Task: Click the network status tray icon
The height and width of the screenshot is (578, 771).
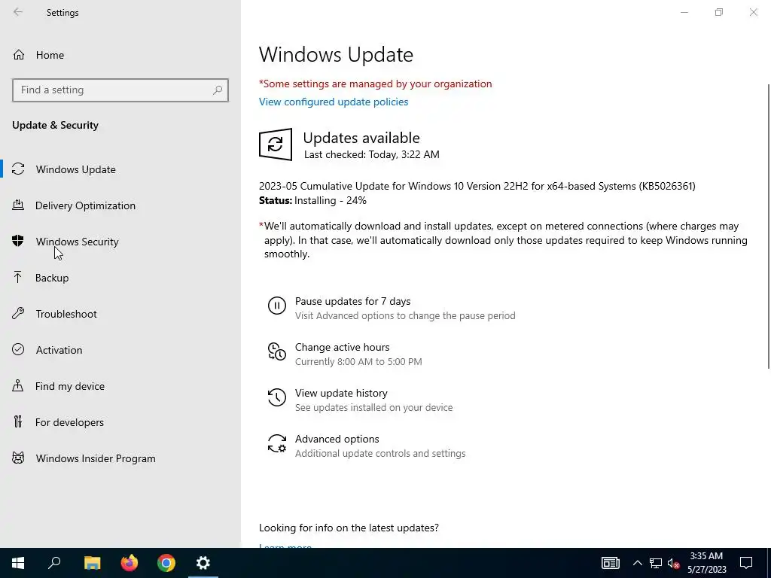Action: coord(656,563)
